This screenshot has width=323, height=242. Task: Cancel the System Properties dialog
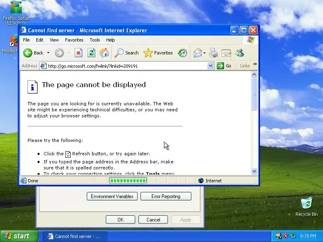click(x=153, y=219)
